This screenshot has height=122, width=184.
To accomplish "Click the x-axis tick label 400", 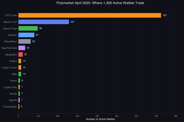I will click(97, 116).
